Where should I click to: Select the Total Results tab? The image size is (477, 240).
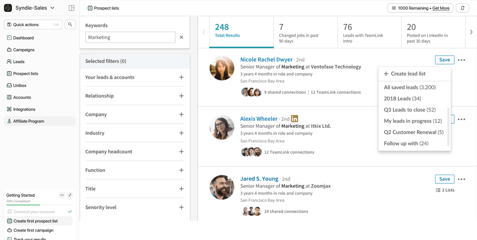point(241,31)
